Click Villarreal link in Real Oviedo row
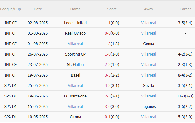Viewport: 195px width, 123px height. (x=149, y=33)
